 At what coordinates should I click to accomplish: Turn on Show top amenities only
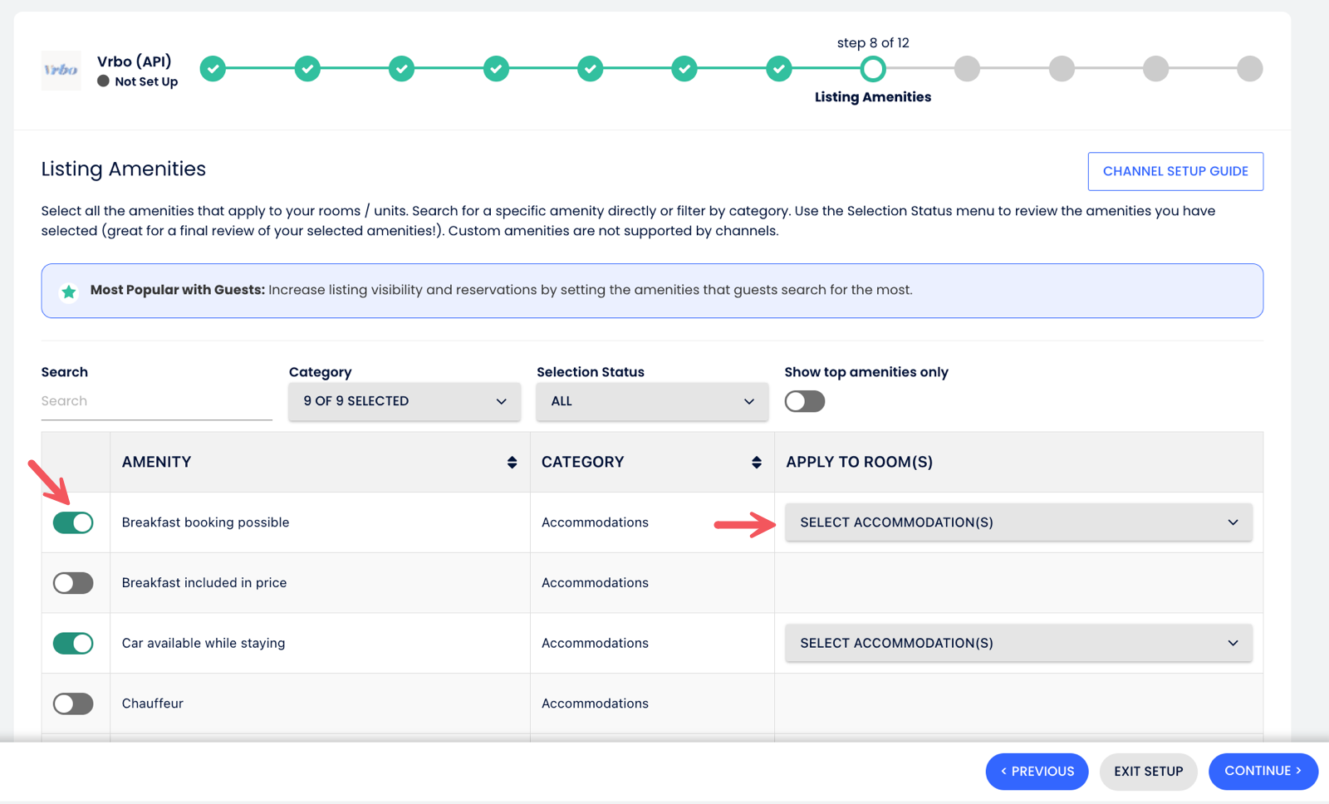[804, 402]
